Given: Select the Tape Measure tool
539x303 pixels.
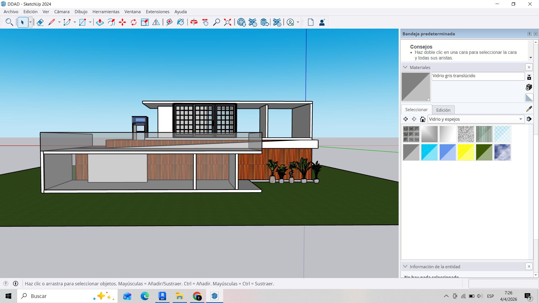Looking at the screenshot, I should click(169, 22).
